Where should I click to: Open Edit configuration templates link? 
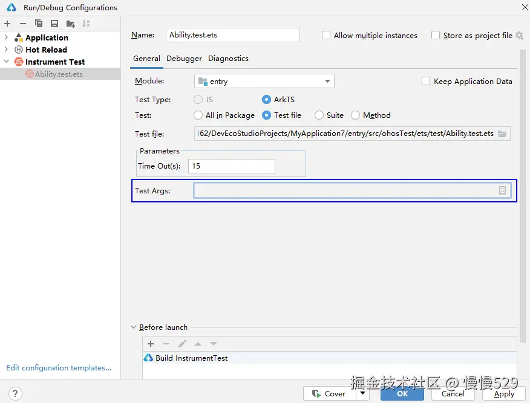(59, 368)
